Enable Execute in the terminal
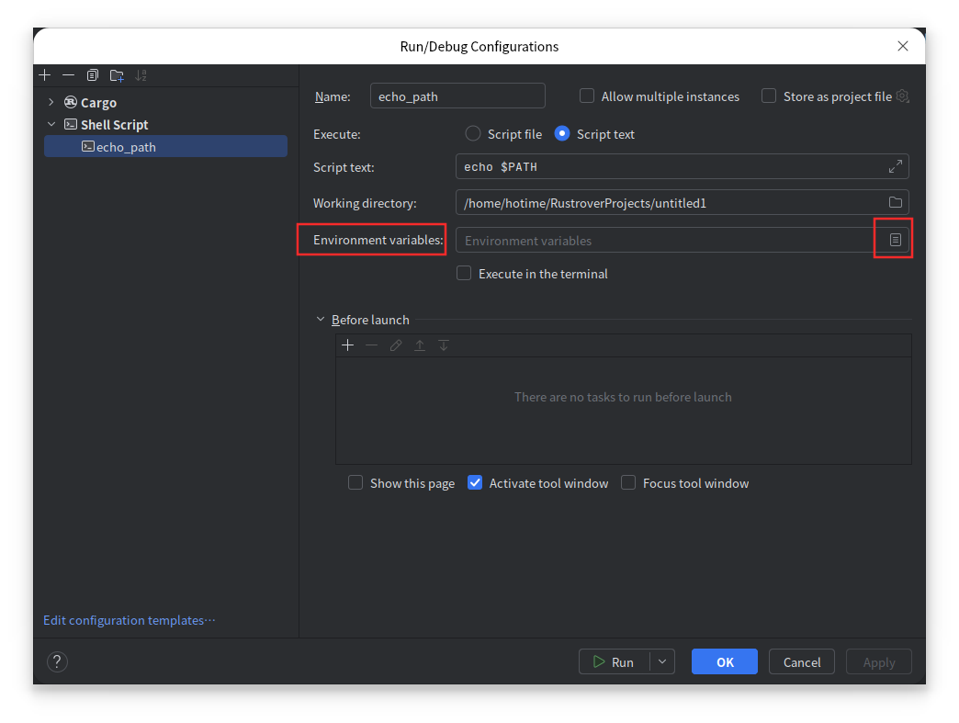 click(x=464, y=274)
